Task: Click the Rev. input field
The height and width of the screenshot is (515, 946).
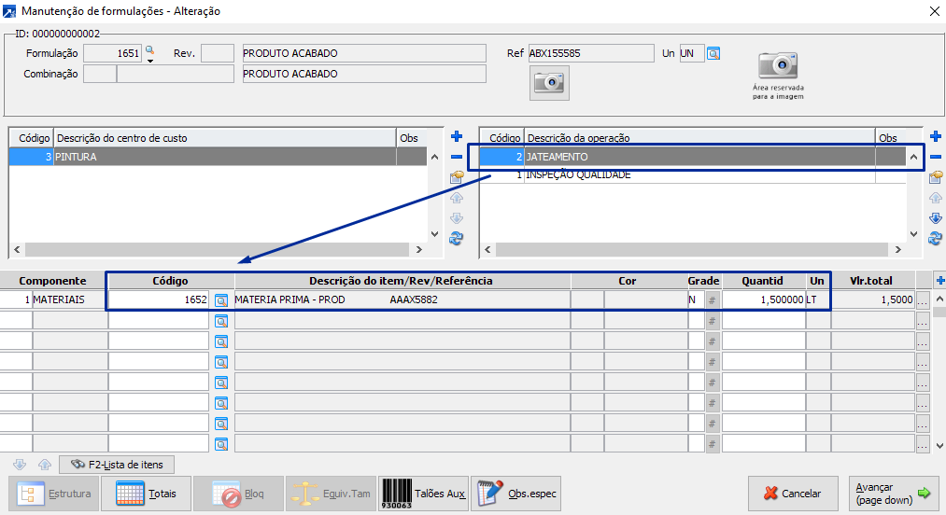Action: (x=218, y=54)
